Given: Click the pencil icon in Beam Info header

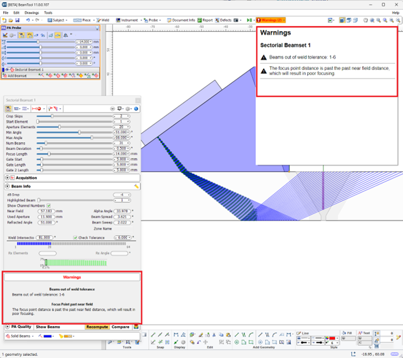Looking at the screenshot, I should [x=136, y=186].
